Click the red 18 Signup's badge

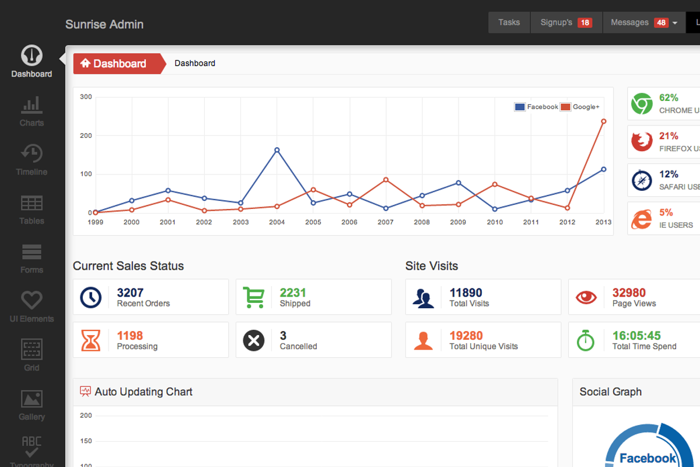(584, 23)
